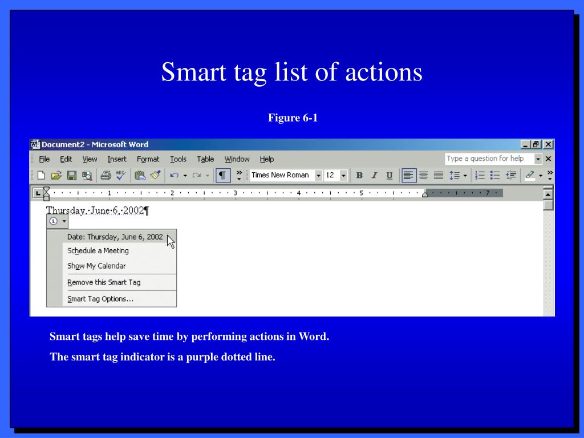Click the Line Spacing icon
Screen dimensions: 584x438
pos(455,176)
